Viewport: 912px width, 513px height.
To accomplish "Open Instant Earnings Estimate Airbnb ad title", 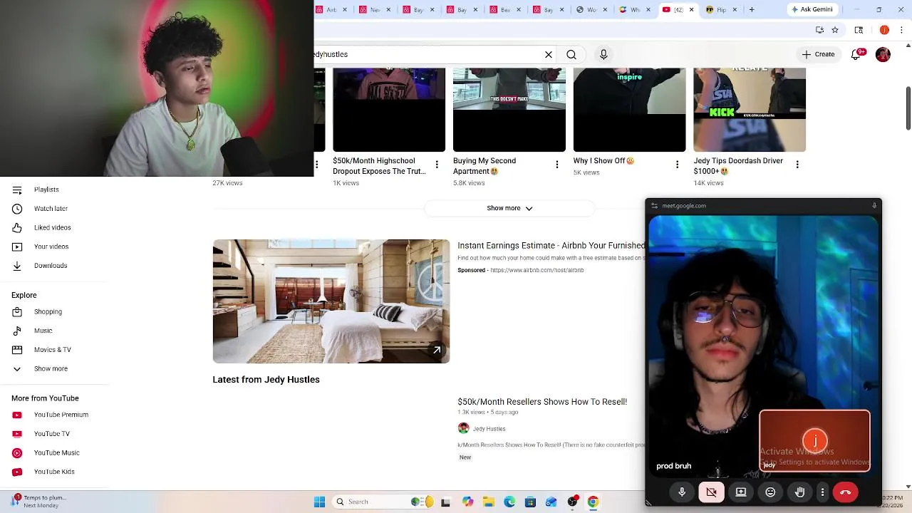I will coord(551,246).
